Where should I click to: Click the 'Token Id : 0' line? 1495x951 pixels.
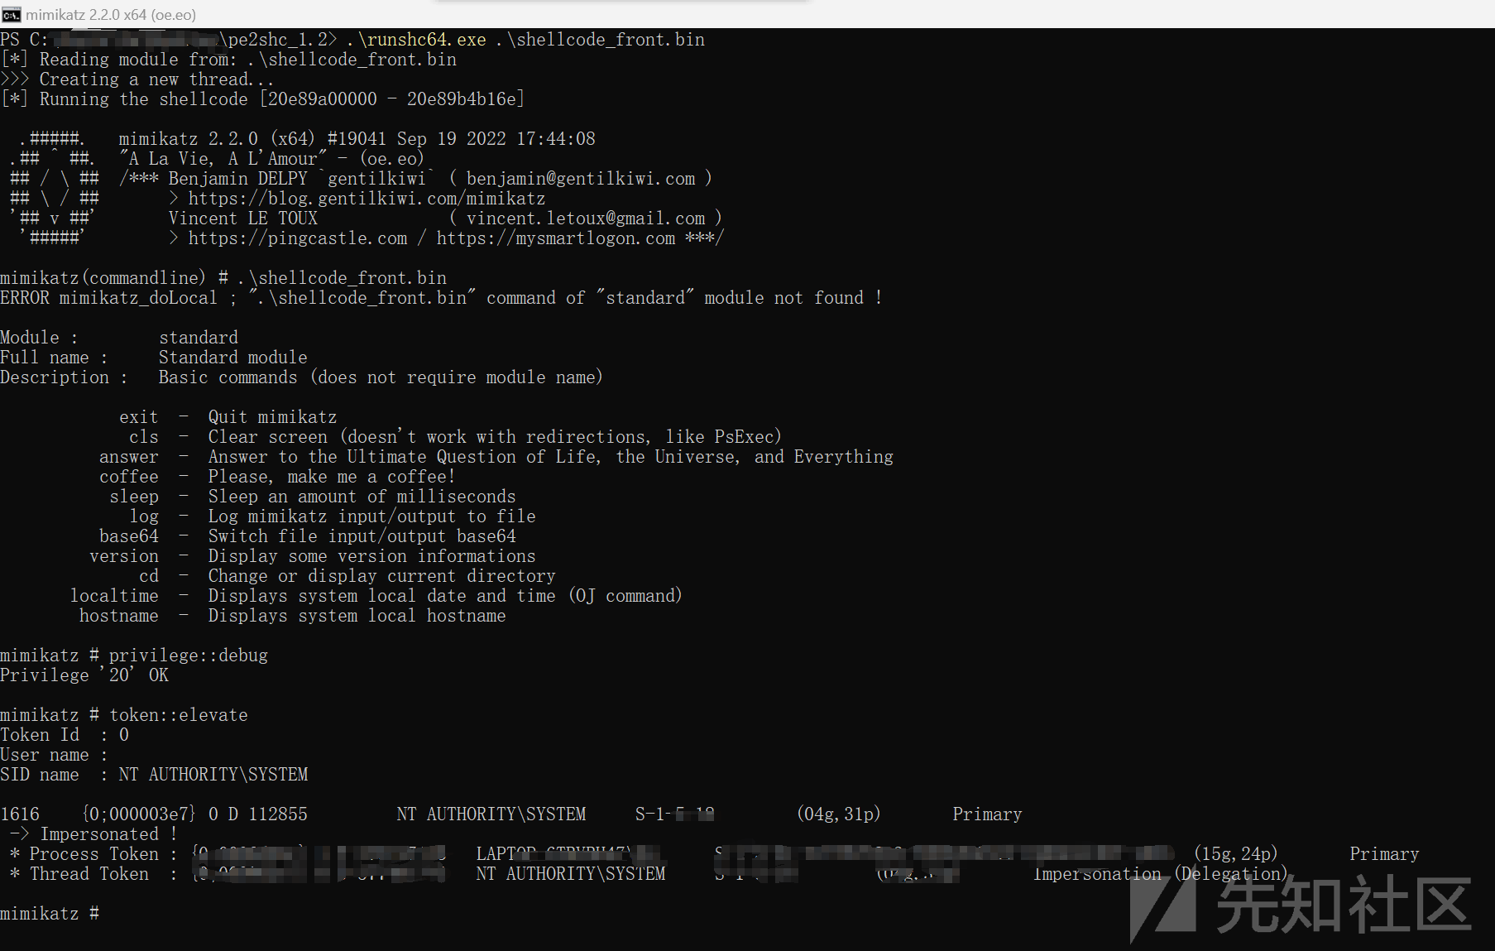pos(65,735)
